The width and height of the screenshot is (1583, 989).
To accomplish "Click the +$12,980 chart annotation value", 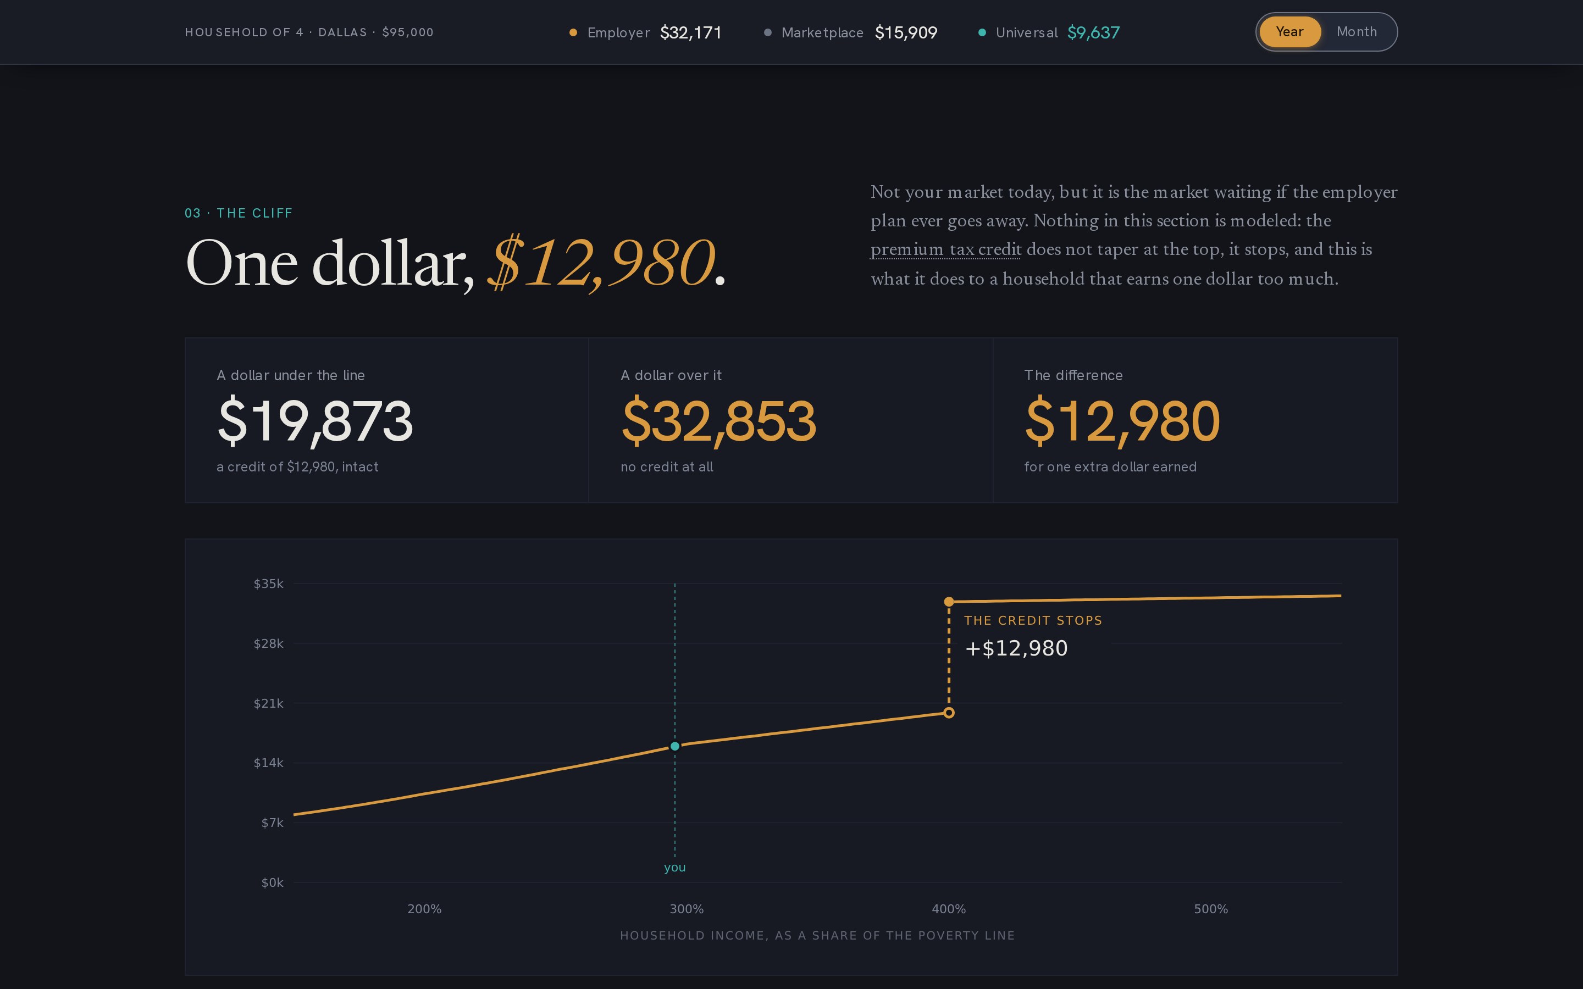I will tap(1016, 648).
